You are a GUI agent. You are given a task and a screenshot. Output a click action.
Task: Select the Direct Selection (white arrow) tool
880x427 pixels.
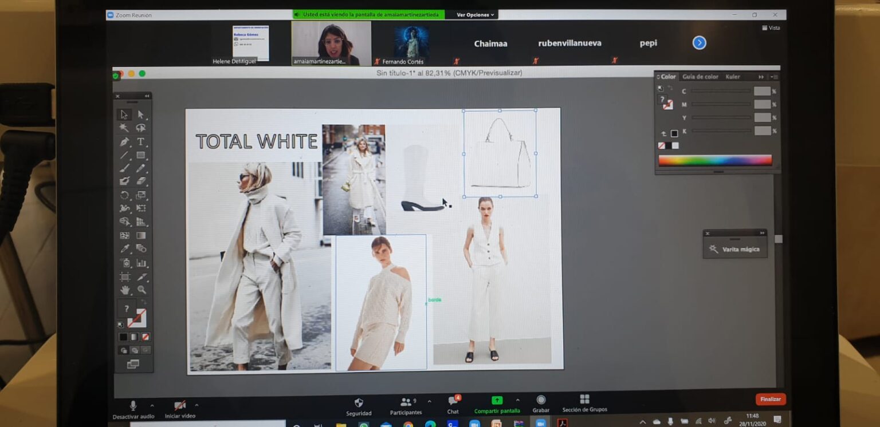tap(141, 114)
